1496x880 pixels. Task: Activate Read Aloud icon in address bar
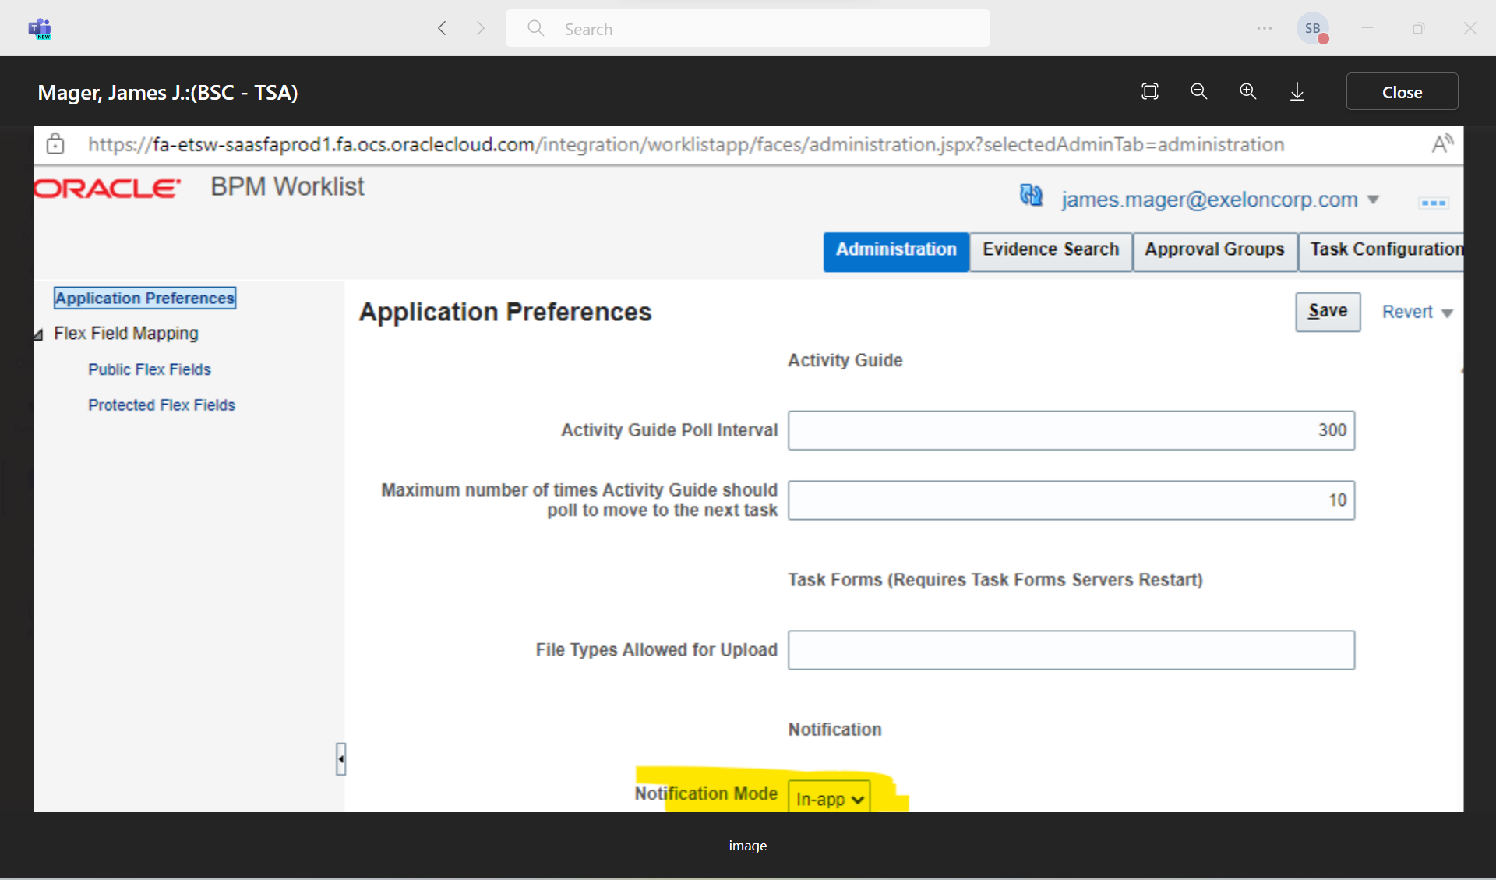pyautogui.click(x=1442, y=143)
